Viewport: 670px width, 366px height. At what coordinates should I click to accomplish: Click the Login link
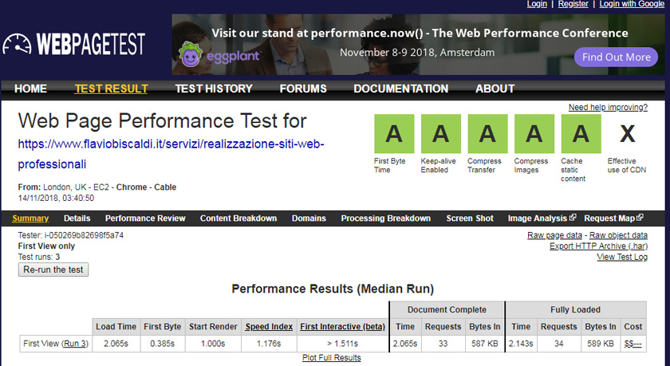tap(537, 4)
